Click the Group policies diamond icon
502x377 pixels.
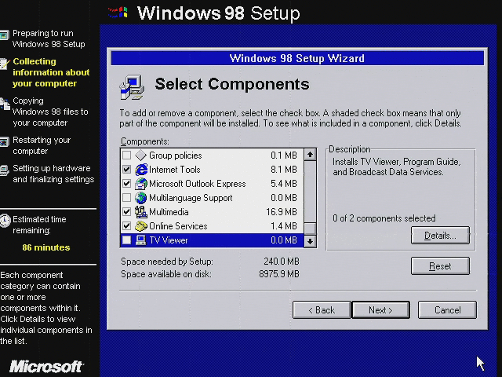point(140,156)
